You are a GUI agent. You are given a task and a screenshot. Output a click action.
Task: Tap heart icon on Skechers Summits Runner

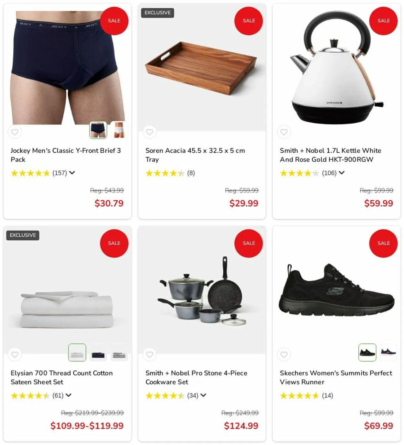click(284, 354)
